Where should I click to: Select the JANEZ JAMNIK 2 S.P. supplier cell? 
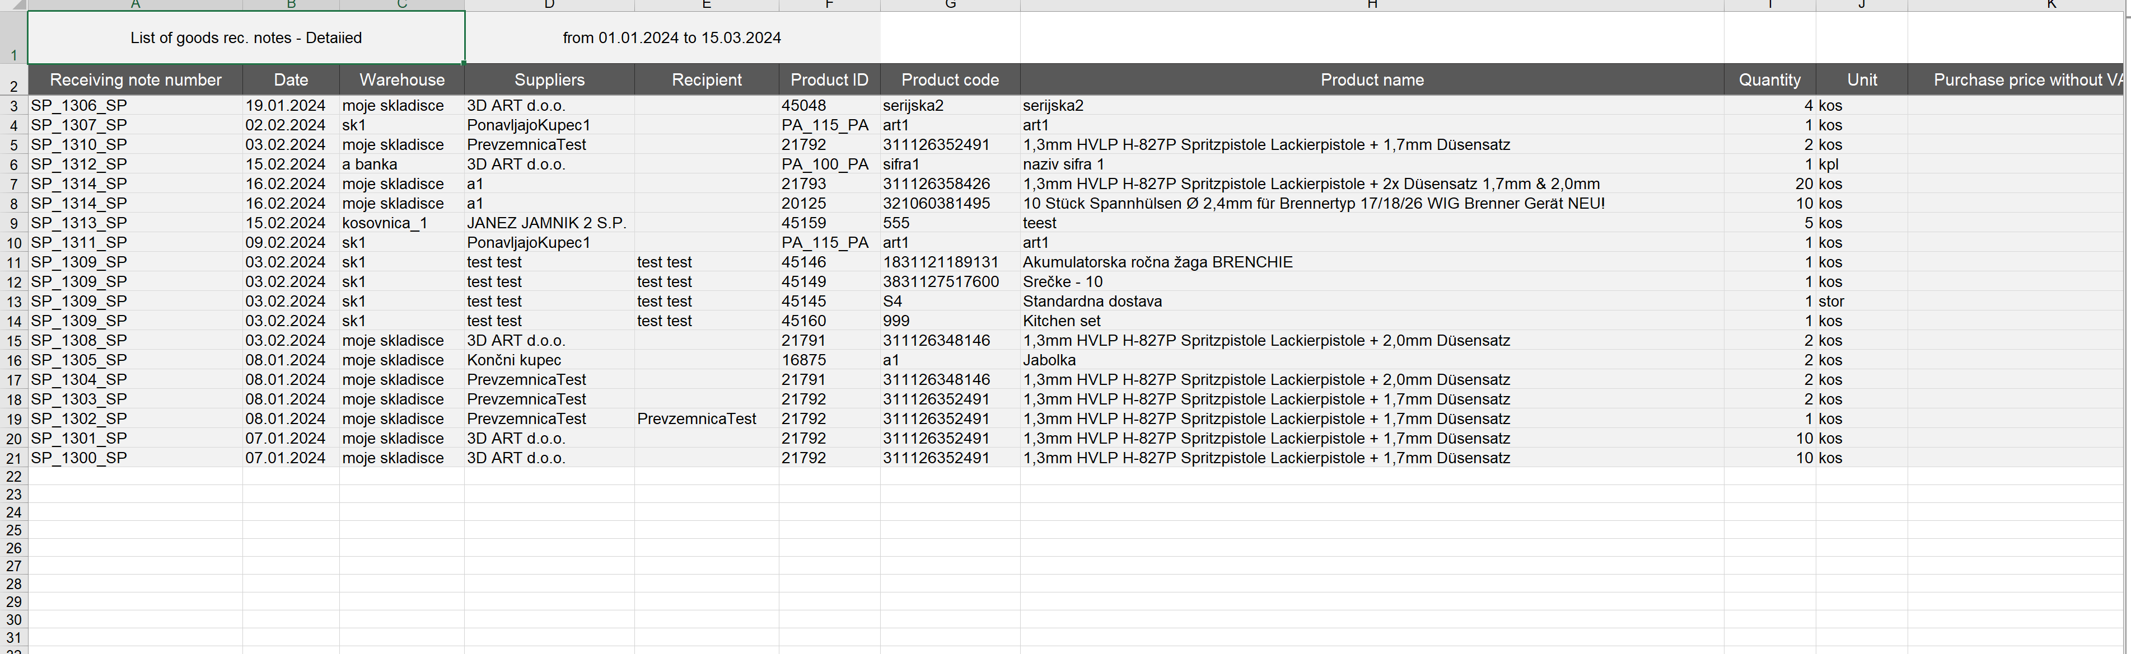pyautogui.click(x=546, y=223)
